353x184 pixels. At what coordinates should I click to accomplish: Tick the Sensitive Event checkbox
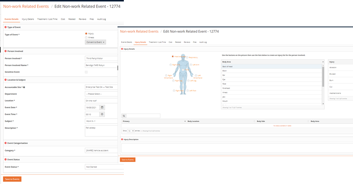point(86,72)
